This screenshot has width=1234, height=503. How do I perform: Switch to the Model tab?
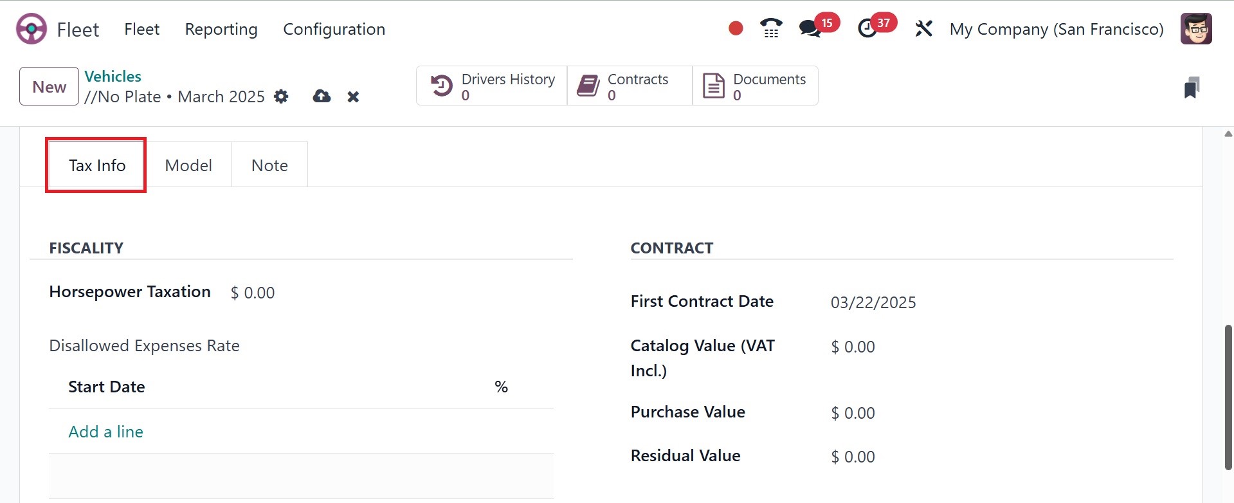coord(188,165)
